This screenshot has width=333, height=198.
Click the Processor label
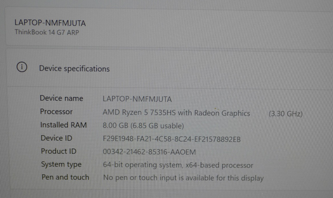pyautogui.click(x=56, y=112)
